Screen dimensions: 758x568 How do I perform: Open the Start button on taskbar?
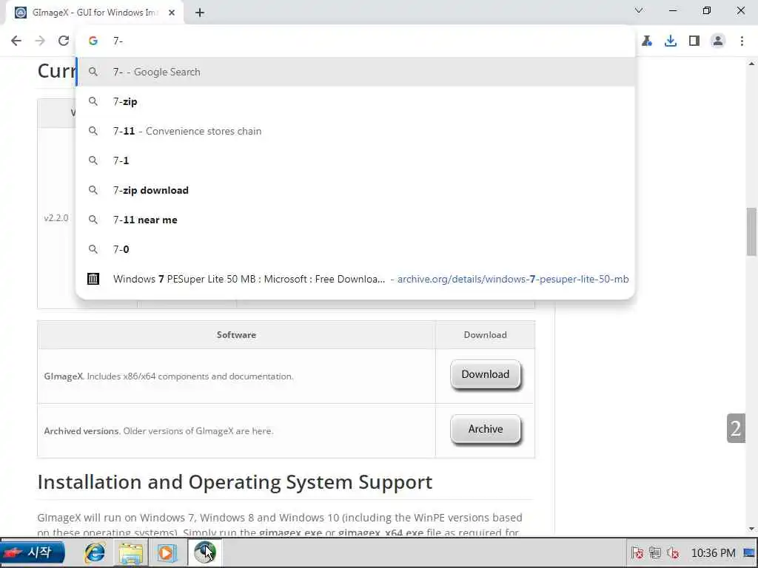[33, 552]
